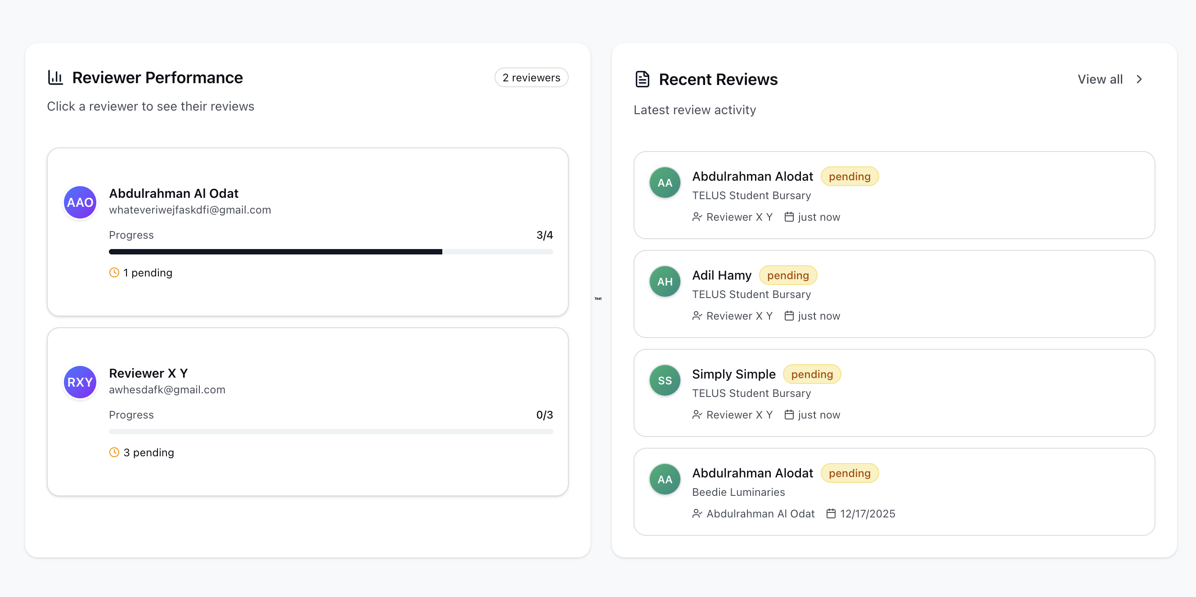Click the pending badge on Adil Hamy review
Viewport: 1196px width, 597px height.
[787, 275]
